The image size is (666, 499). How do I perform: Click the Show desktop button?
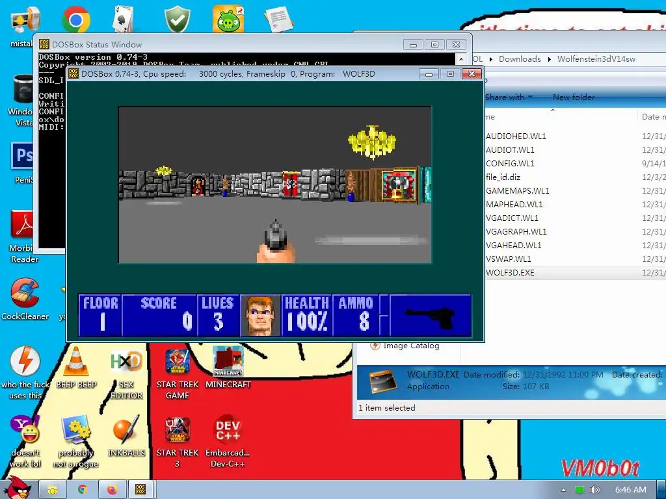661,490
